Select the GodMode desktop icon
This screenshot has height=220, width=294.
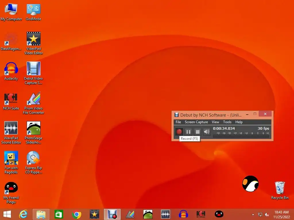tap(33, 11)
